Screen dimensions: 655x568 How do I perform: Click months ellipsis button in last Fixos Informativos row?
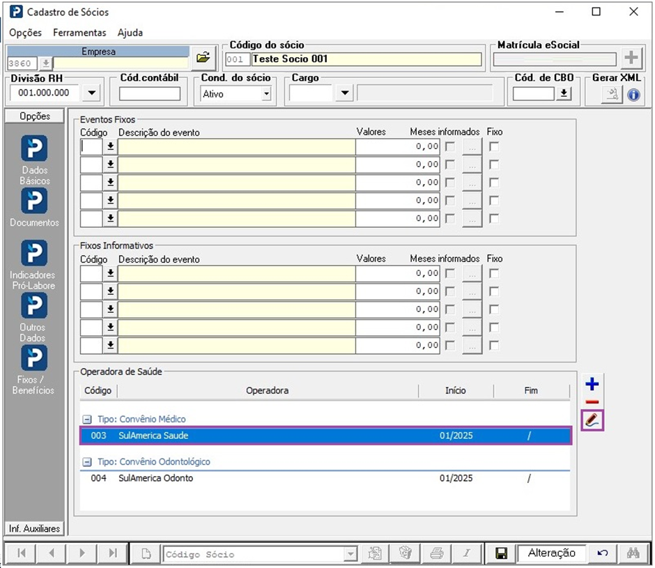coord(472,346)
